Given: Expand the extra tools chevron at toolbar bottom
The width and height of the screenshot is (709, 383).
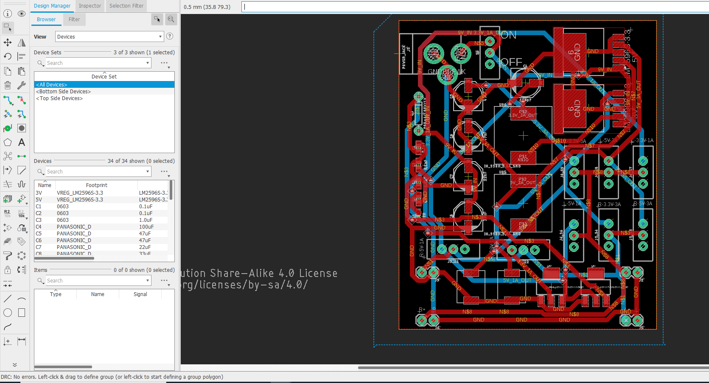Looking at the screenshot, I should (15, 364).
